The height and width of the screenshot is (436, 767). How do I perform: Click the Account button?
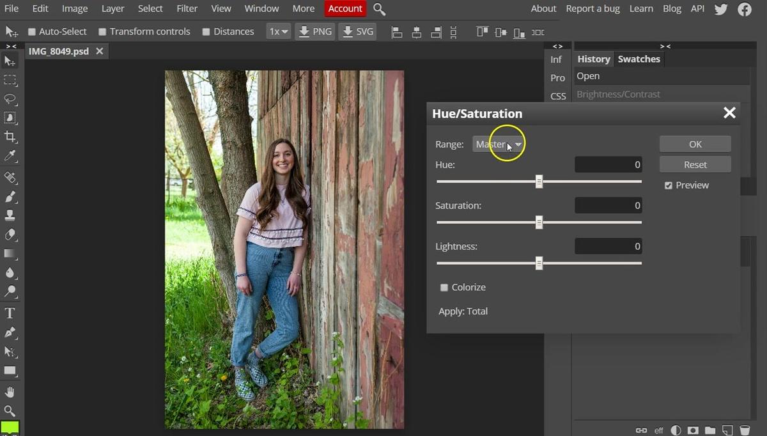345,9
